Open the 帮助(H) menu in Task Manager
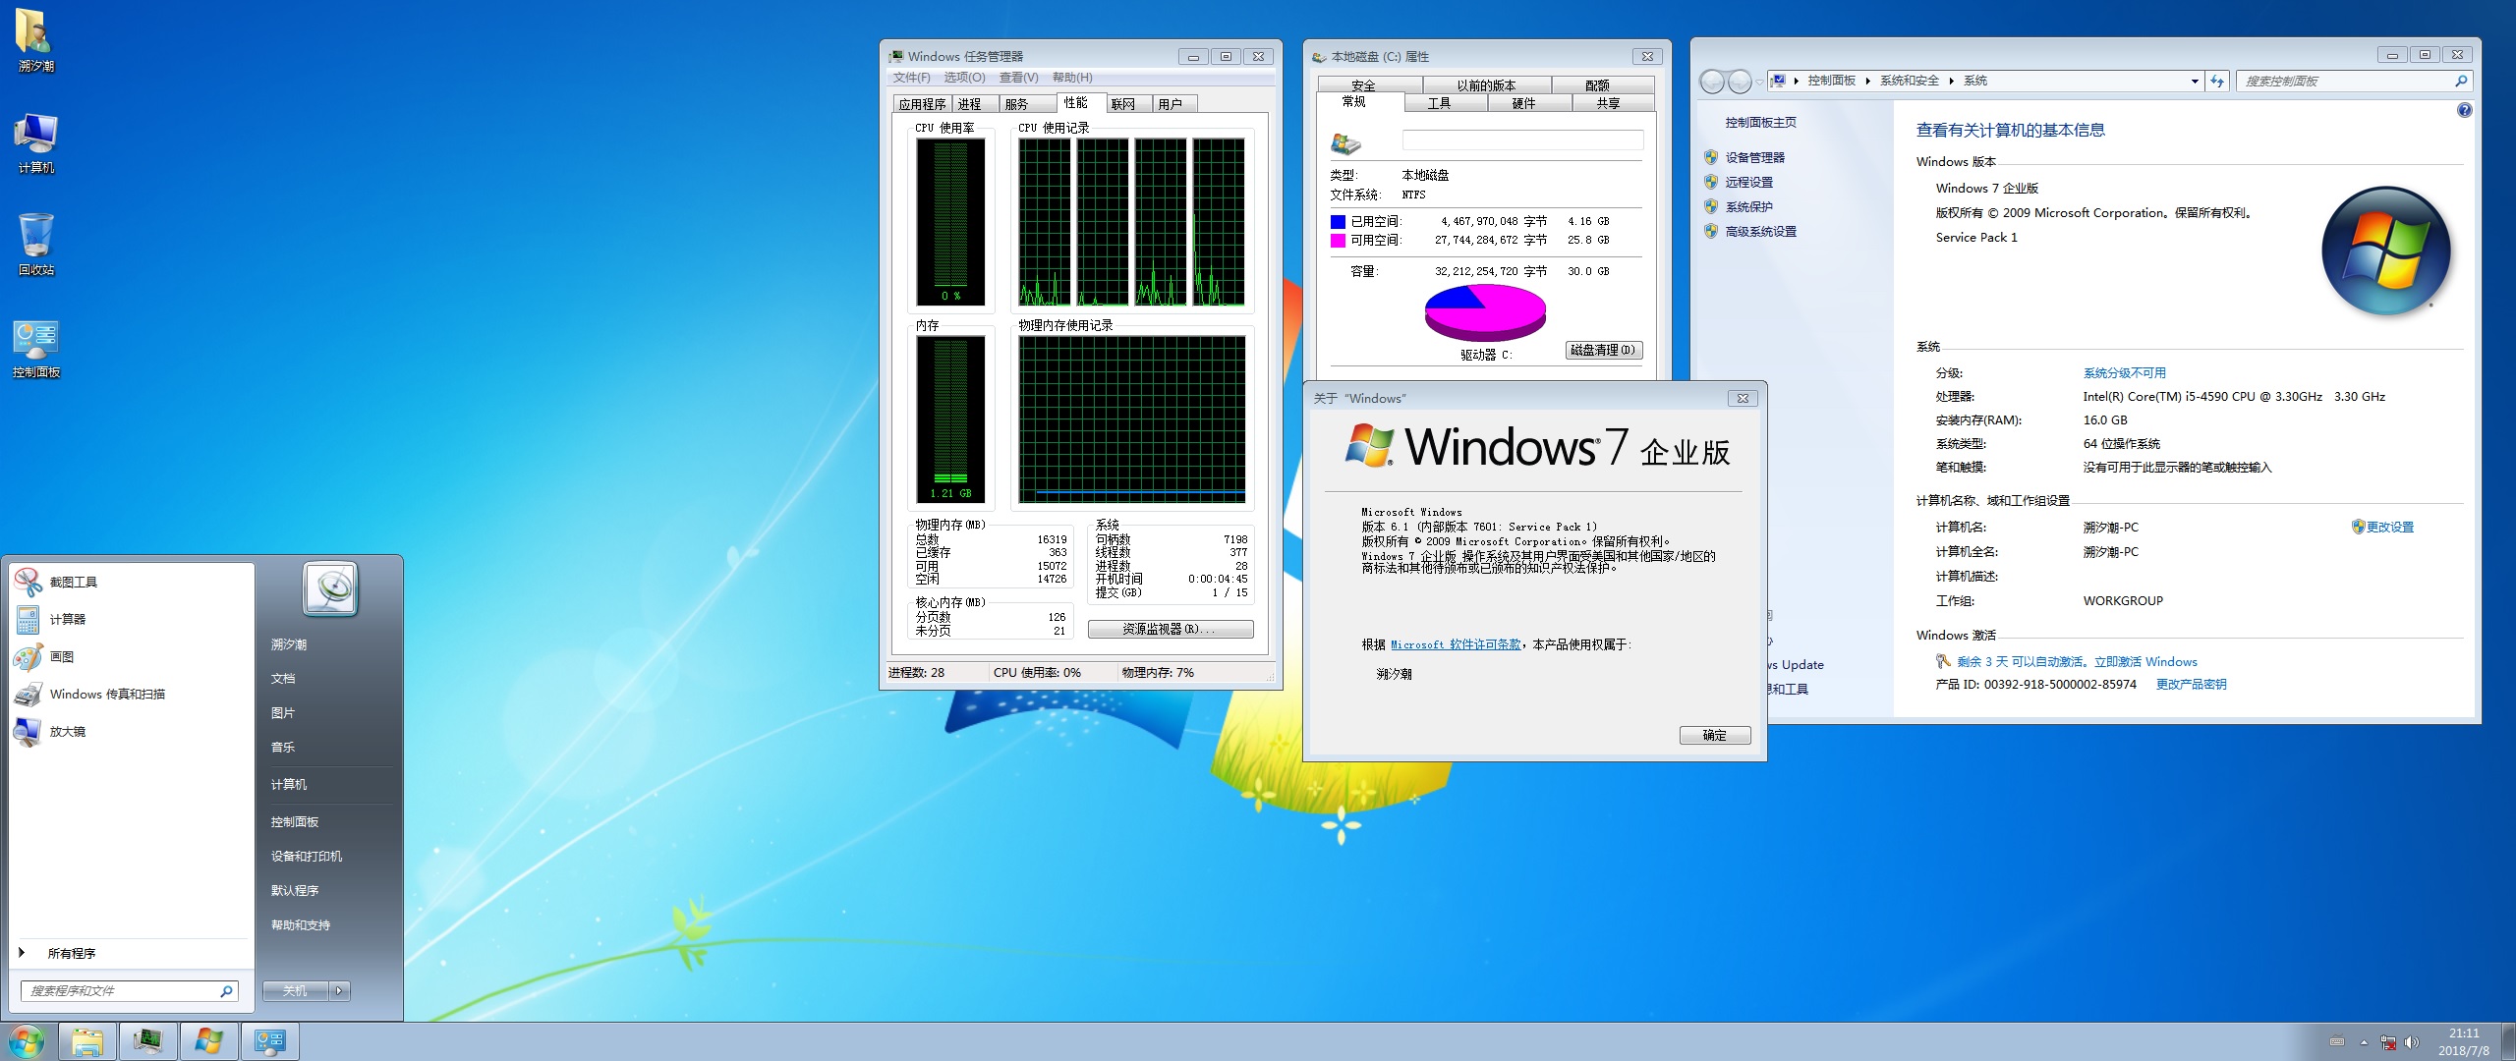 [1072, 78]
